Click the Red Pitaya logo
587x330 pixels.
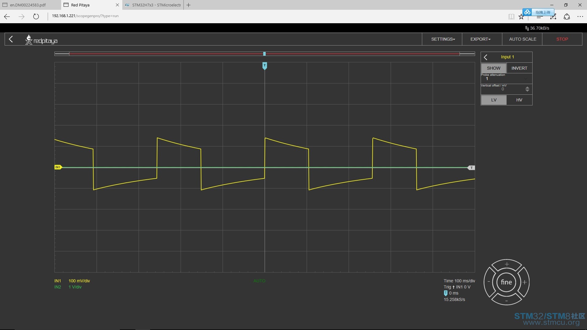pyautogui.click(x=41, y=40)
